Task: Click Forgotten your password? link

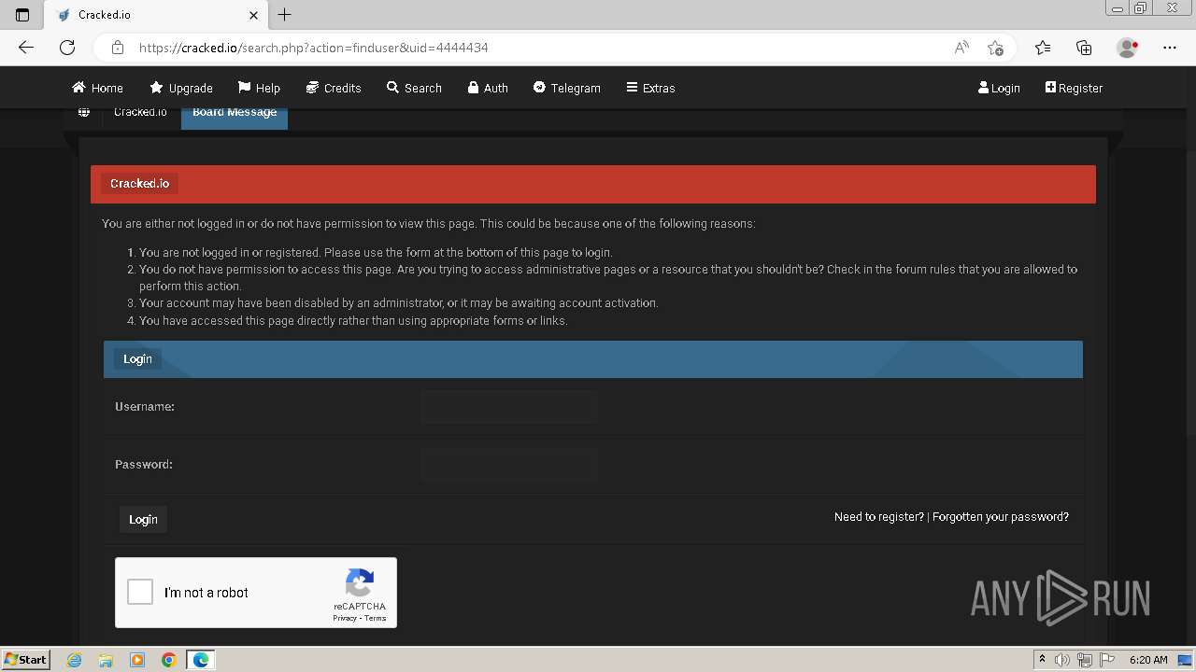Action: [x=1001, y=516]
